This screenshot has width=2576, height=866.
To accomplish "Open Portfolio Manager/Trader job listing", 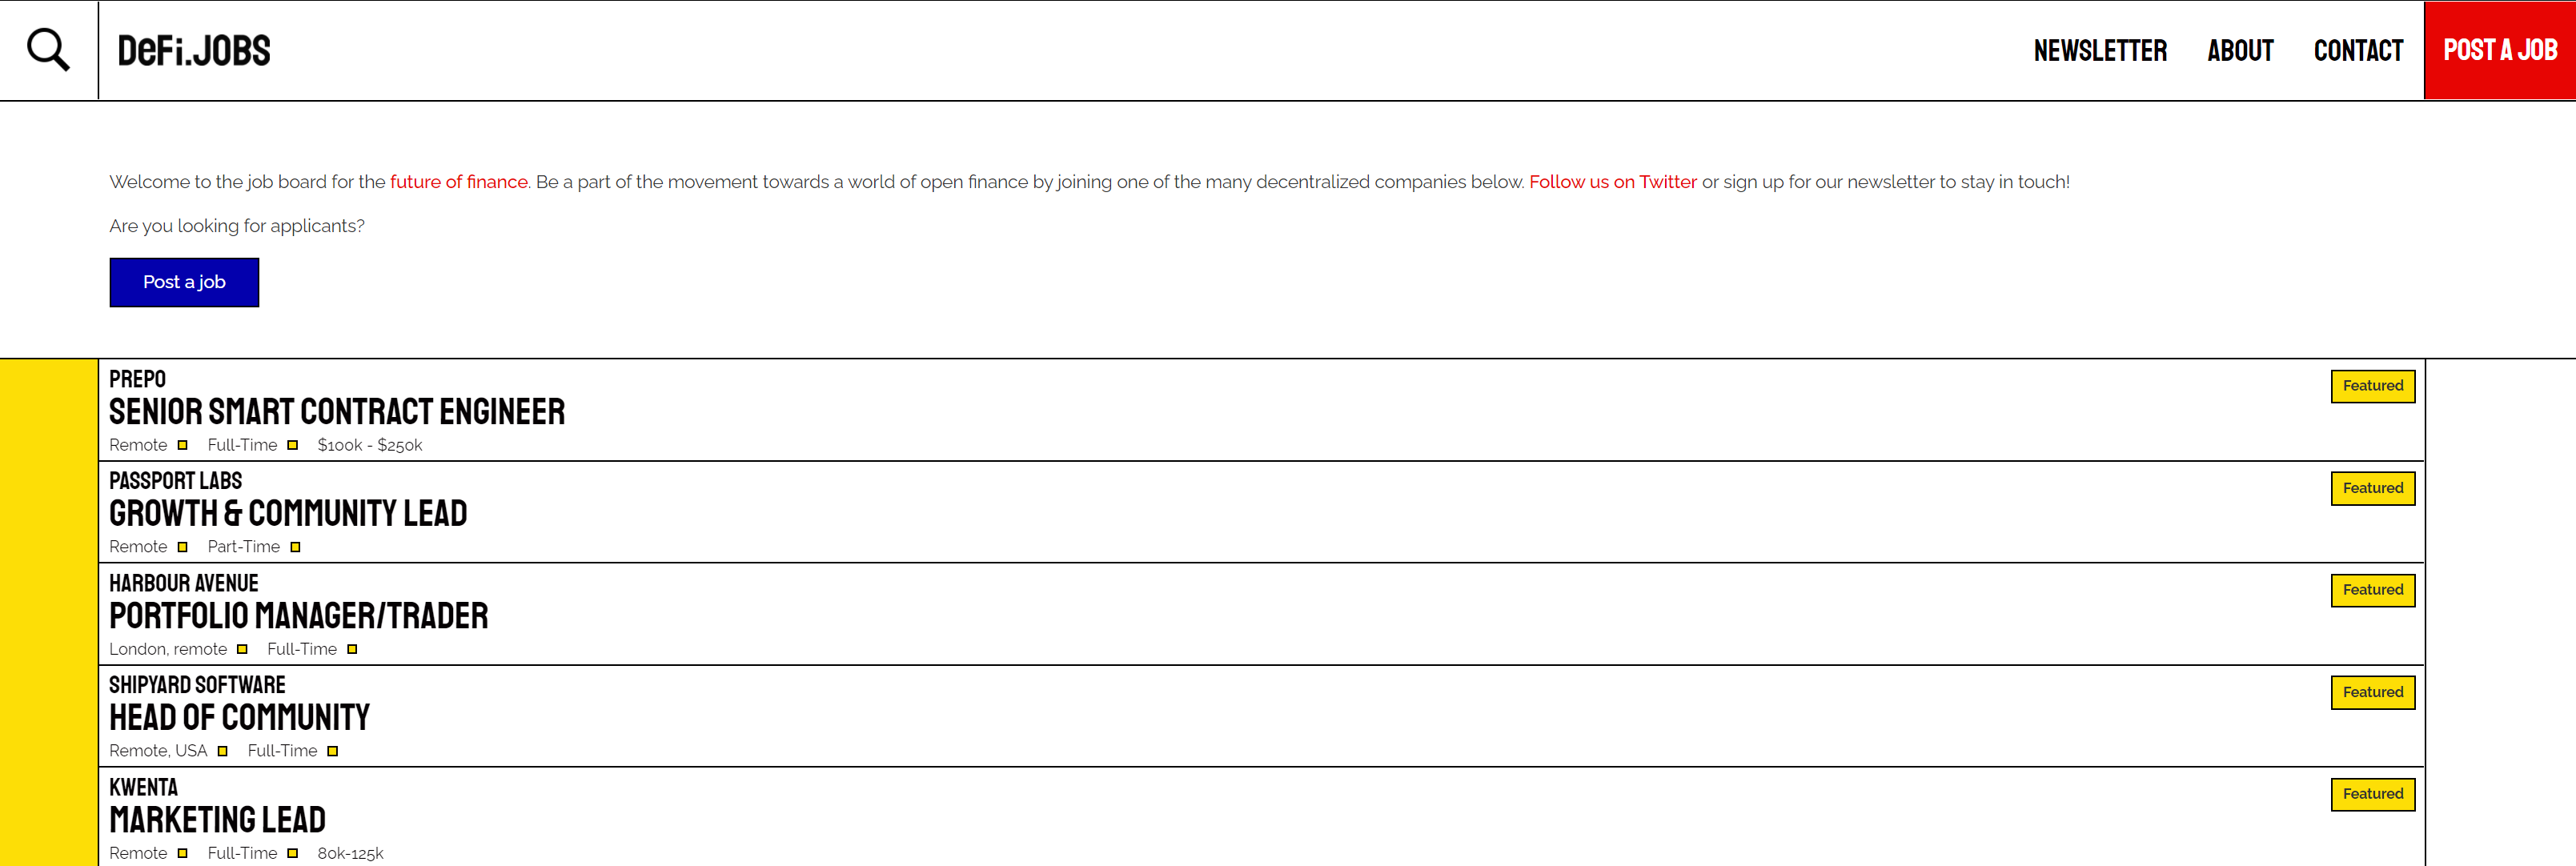I will pos(299,616).
